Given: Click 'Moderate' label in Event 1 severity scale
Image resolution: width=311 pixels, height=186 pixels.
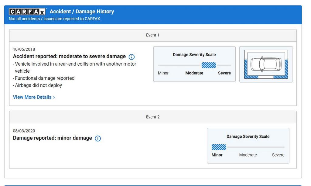Looking at the screenshot, I should [x=194, y=73].
